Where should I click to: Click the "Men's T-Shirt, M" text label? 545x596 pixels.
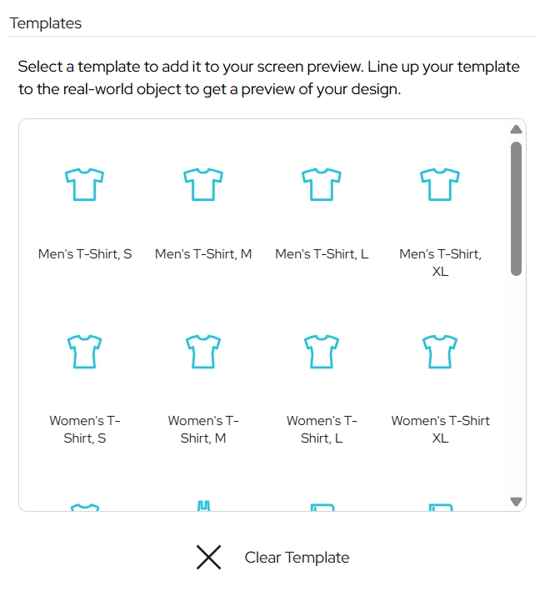click(x=203, y=254)
